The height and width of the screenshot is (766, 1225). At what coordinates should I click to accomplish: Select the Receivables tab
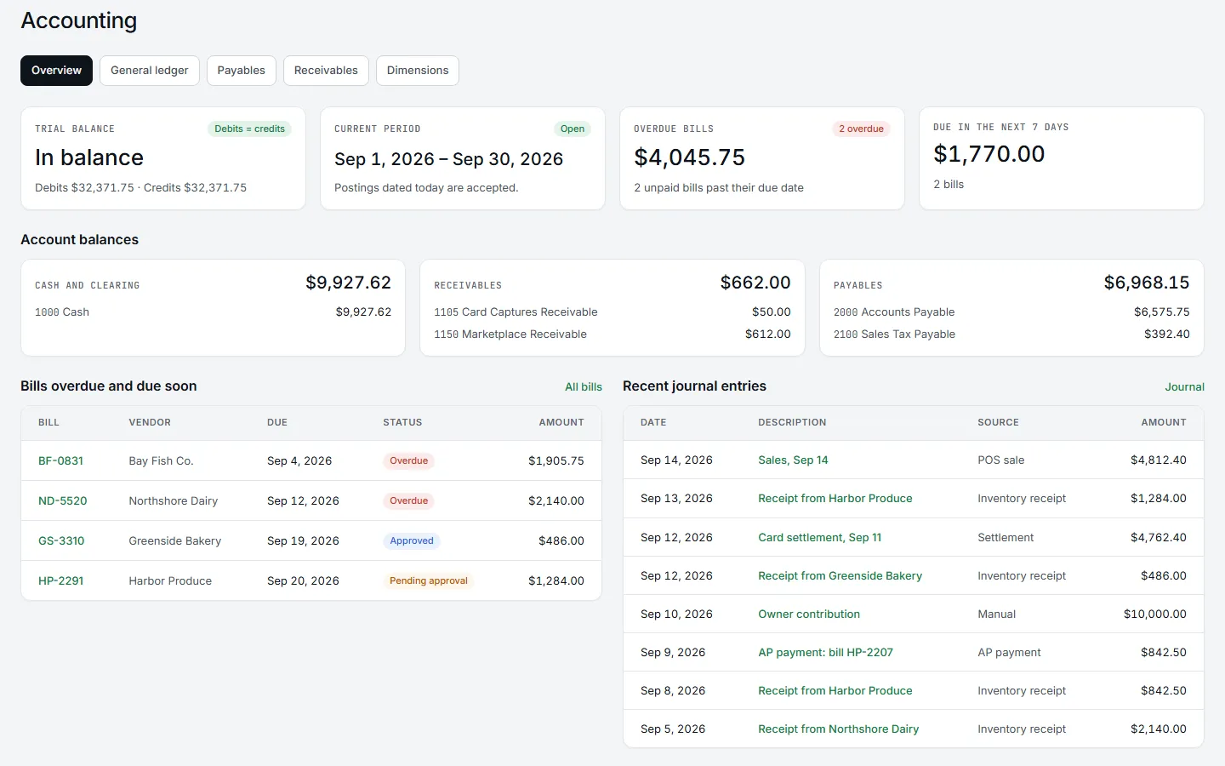pyautogui.click(x=326, y=71)
